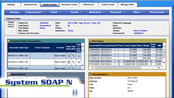
Task: Open the Orders dropdown menu
Action: [55, 12]
